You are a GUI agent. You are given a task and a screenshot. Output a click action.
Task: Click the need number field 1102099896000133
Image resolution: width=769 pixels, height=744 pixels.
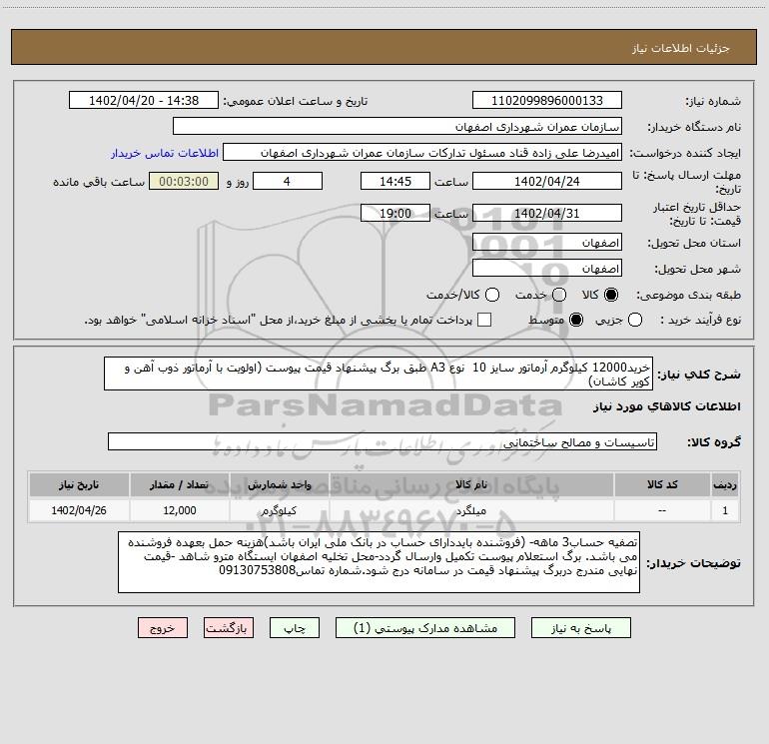tap(547, 101)
